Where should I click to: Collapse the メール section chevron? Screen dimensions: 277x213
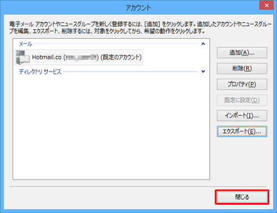203,44
